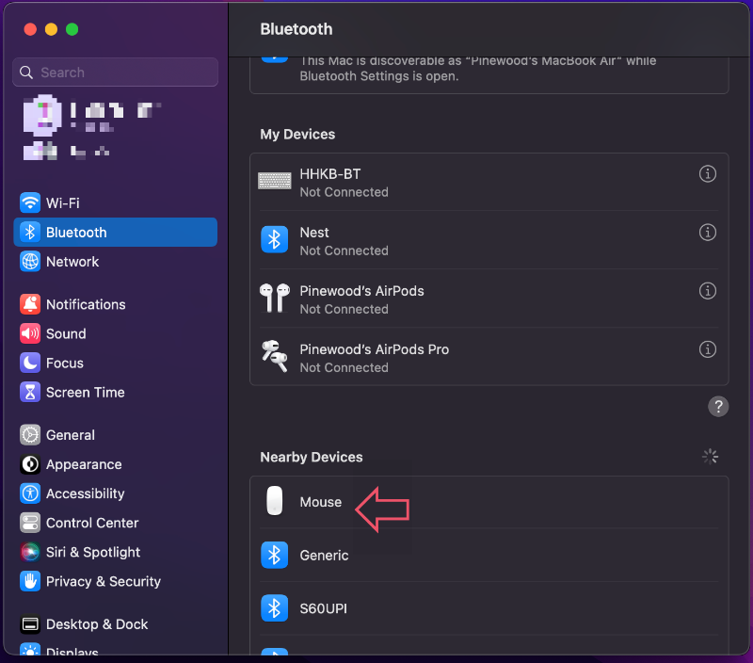Viewport: 753px width, 663px height.
Task: Click Pinewood's AirPods Pro device name
Action: [x=374, y=349]
